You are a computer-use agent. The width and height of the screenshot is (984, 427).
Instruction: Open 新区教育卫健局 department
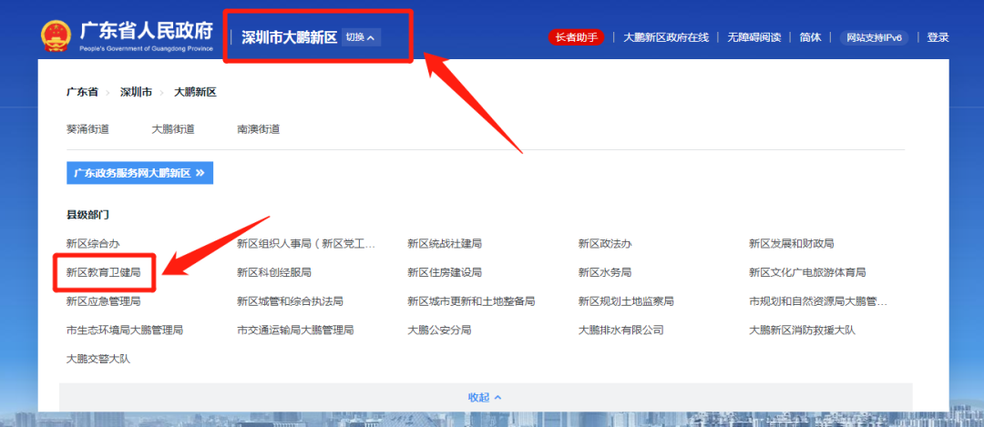(104, 273)
